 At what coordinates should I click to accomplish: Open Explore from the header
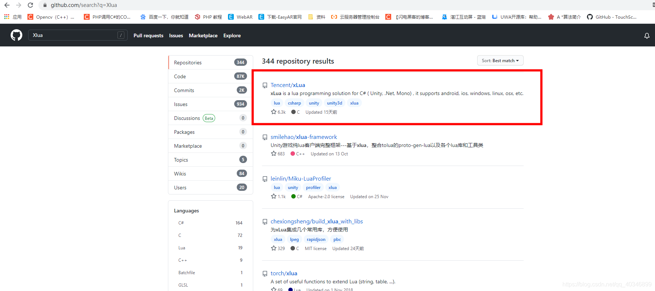tap(232, 35)
